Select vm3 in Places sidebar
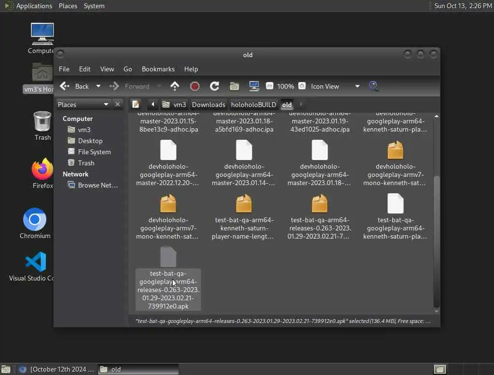 (x=79, y=130)
